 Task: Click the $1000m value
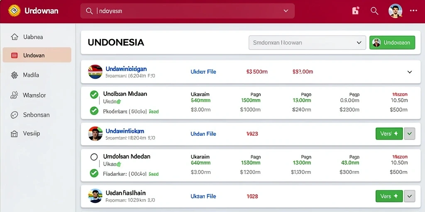point(250,110)
